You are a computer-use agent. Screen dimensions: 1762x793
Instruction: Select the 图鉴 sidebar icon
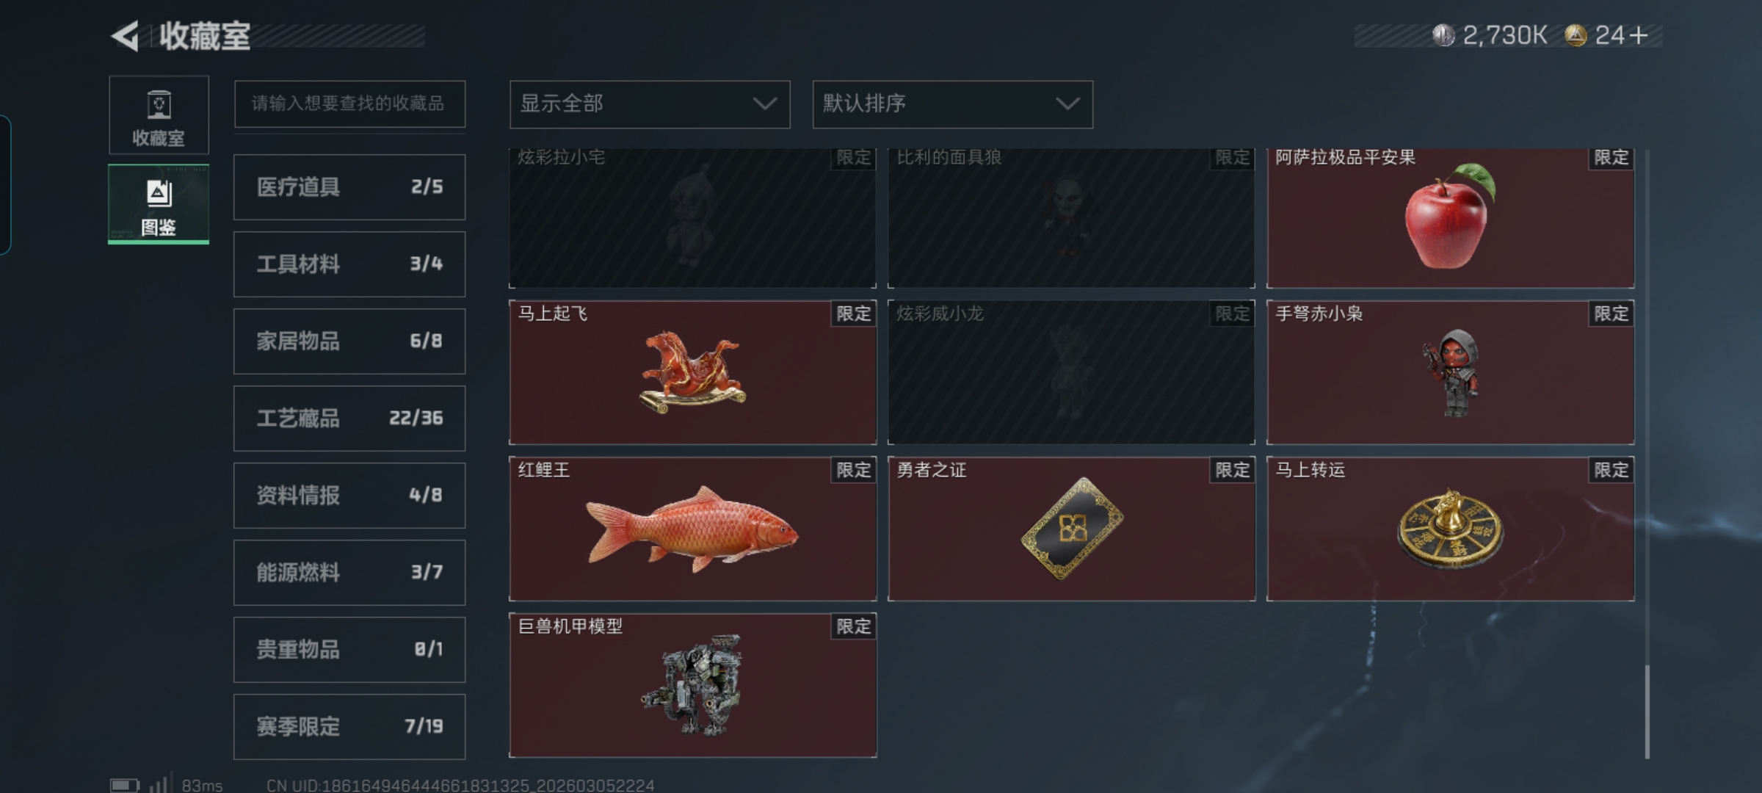coord(159,204)
